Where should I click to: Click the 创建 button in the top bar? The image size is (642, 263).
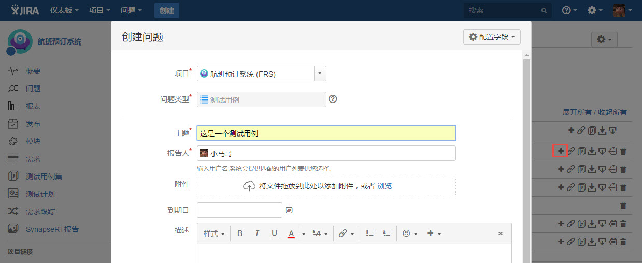click(167, 10)
